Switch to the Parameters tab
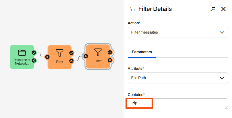Viewport: 232px width, 118px height. (x=142, y=52)
